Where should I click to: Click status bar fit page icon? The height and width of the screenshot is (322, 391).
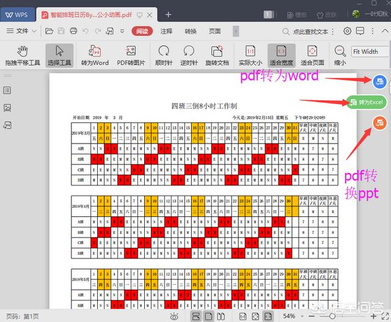click(x=255, y=317)
